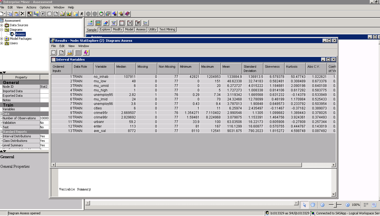Click the wizard wand icon in Results toolbar
The image size is (380, 216).
click(86, 52)
